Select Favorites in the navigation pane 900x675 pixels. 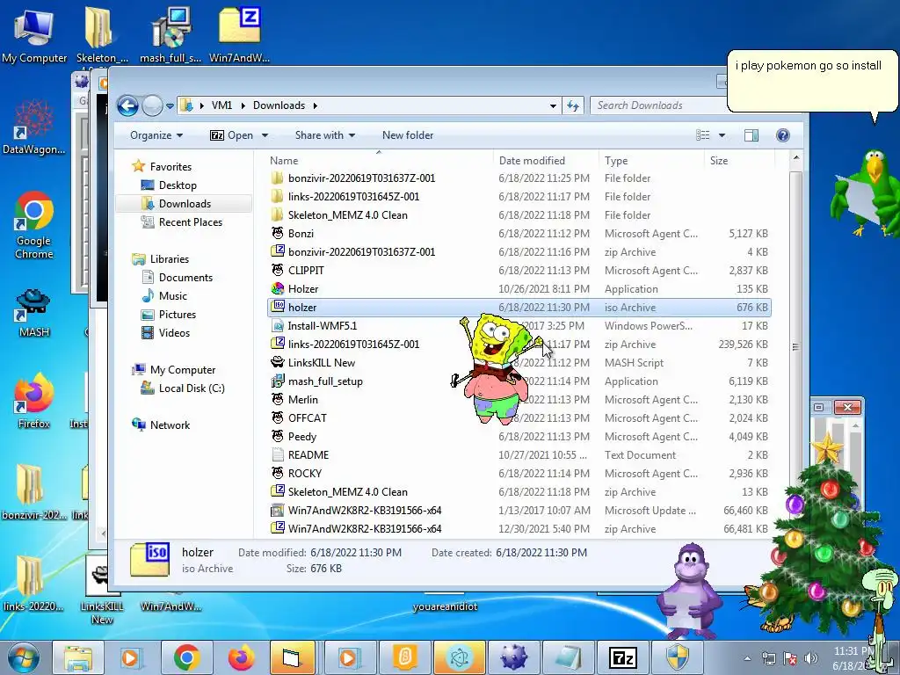(171, 167)
